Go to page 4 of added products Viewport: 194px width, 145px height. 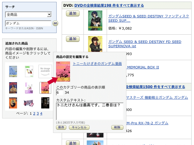pyautogui.click(x=41, y=113)
